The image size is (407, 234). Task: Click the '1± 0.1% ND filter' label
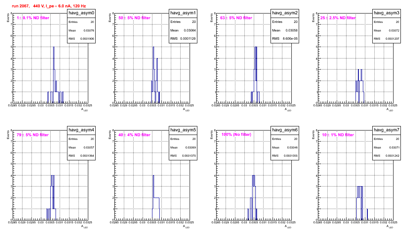pos(33,18)
